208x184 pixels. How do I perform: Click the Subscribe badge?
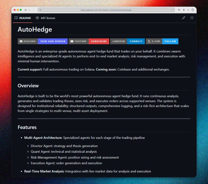tap(99, 41)
